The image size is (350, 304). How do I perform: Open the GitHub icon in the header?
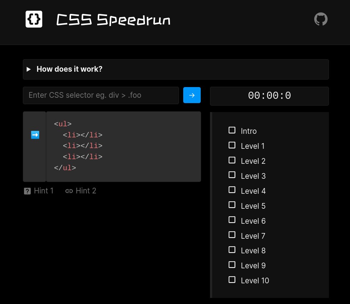320,19
